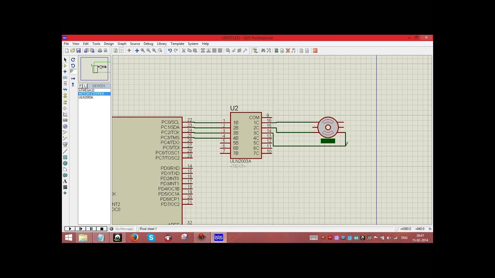Pick the Buses mode tool
The height and width of the screenshot is (278, 495).
[x=65, y=89]
